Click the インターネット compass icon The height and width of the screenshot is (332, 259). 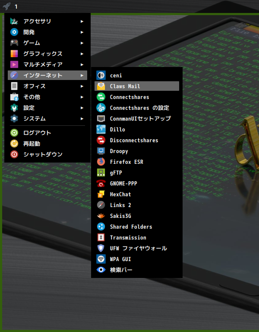click(x=14, y=75)
